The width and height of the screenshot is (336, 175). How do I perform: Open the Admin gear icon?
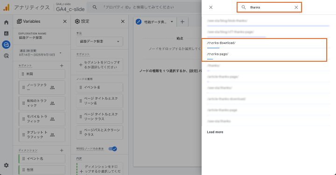click(7, 165)
